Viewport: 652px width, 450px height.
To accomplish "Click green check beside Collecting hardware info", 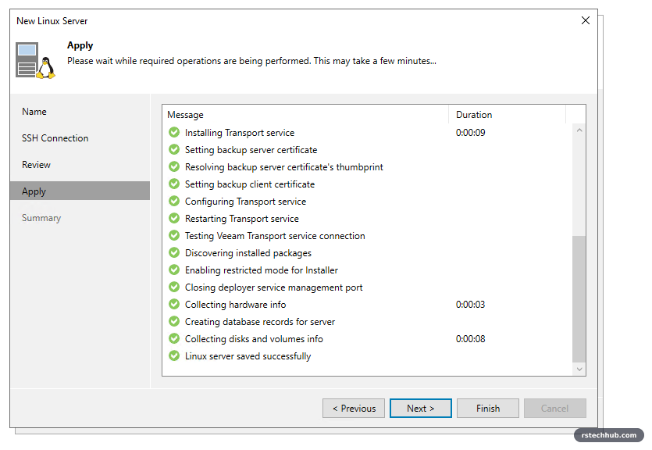I will coord(174,304).
